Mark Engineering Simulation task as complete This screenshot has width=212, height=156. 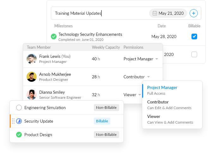coord(19,108)
